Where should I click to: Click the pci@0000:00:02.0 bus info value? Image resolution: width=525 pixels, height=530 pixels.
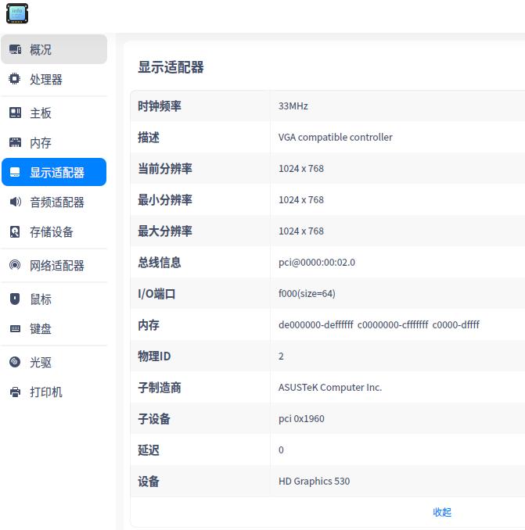(317, 263)
